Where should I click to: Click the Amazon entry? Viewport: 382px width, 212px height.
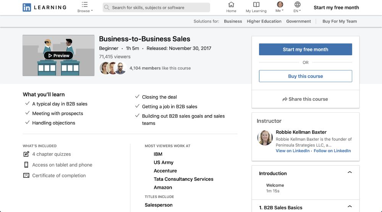[163, 188]
